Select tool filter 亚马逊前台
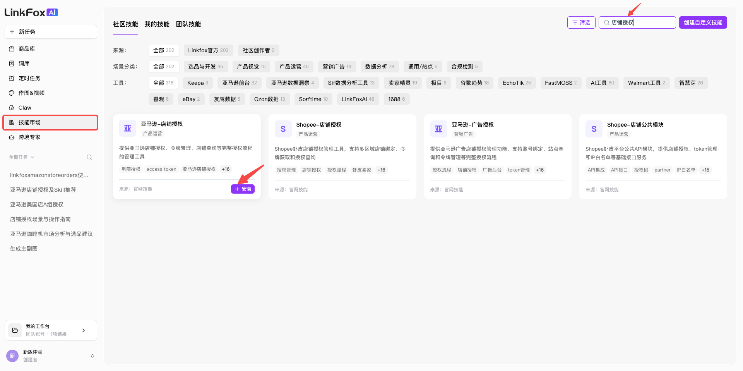 [240, 83]
